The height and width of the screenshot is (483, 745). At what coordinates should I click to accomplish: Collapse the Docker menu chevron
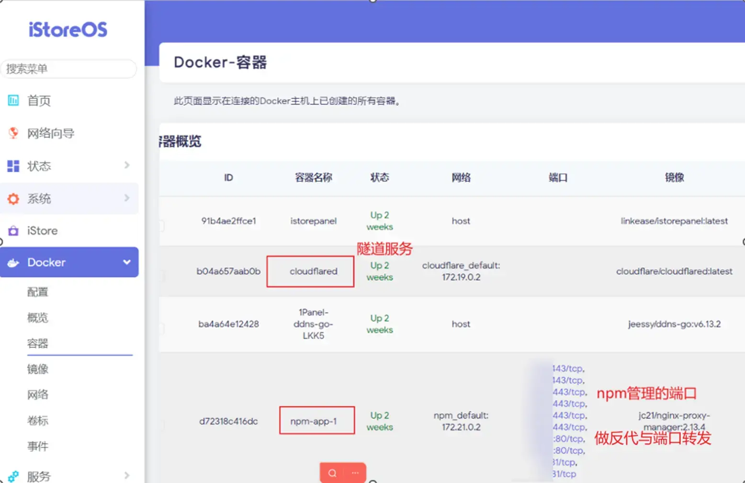point(127,262)
